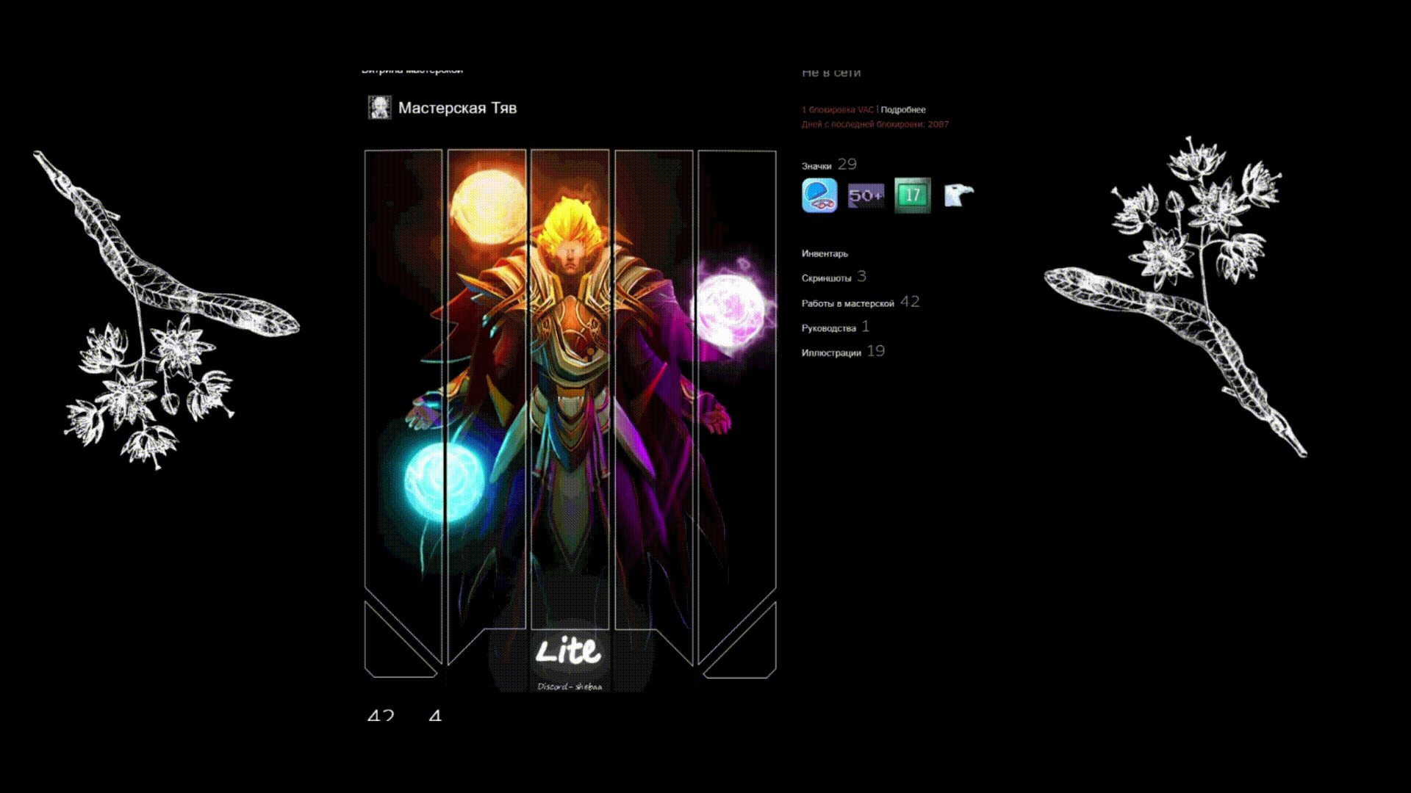This screenshot has height=793, width=1411.
Task: Click the 50+ games badge icon
Action: click(x=866, y=196)
